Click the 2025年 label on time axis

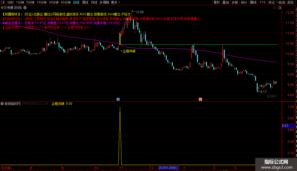click(x=6, y=168)
